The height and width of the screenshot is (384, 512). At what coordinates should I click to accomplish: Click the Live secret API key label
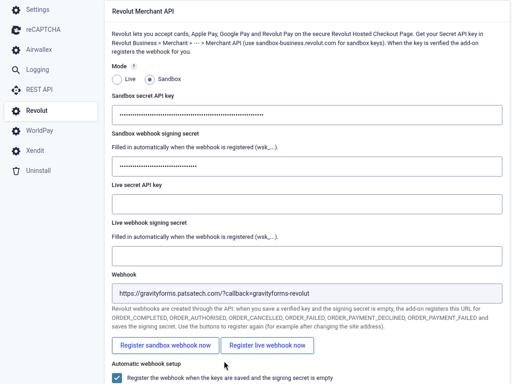point(137,185)
